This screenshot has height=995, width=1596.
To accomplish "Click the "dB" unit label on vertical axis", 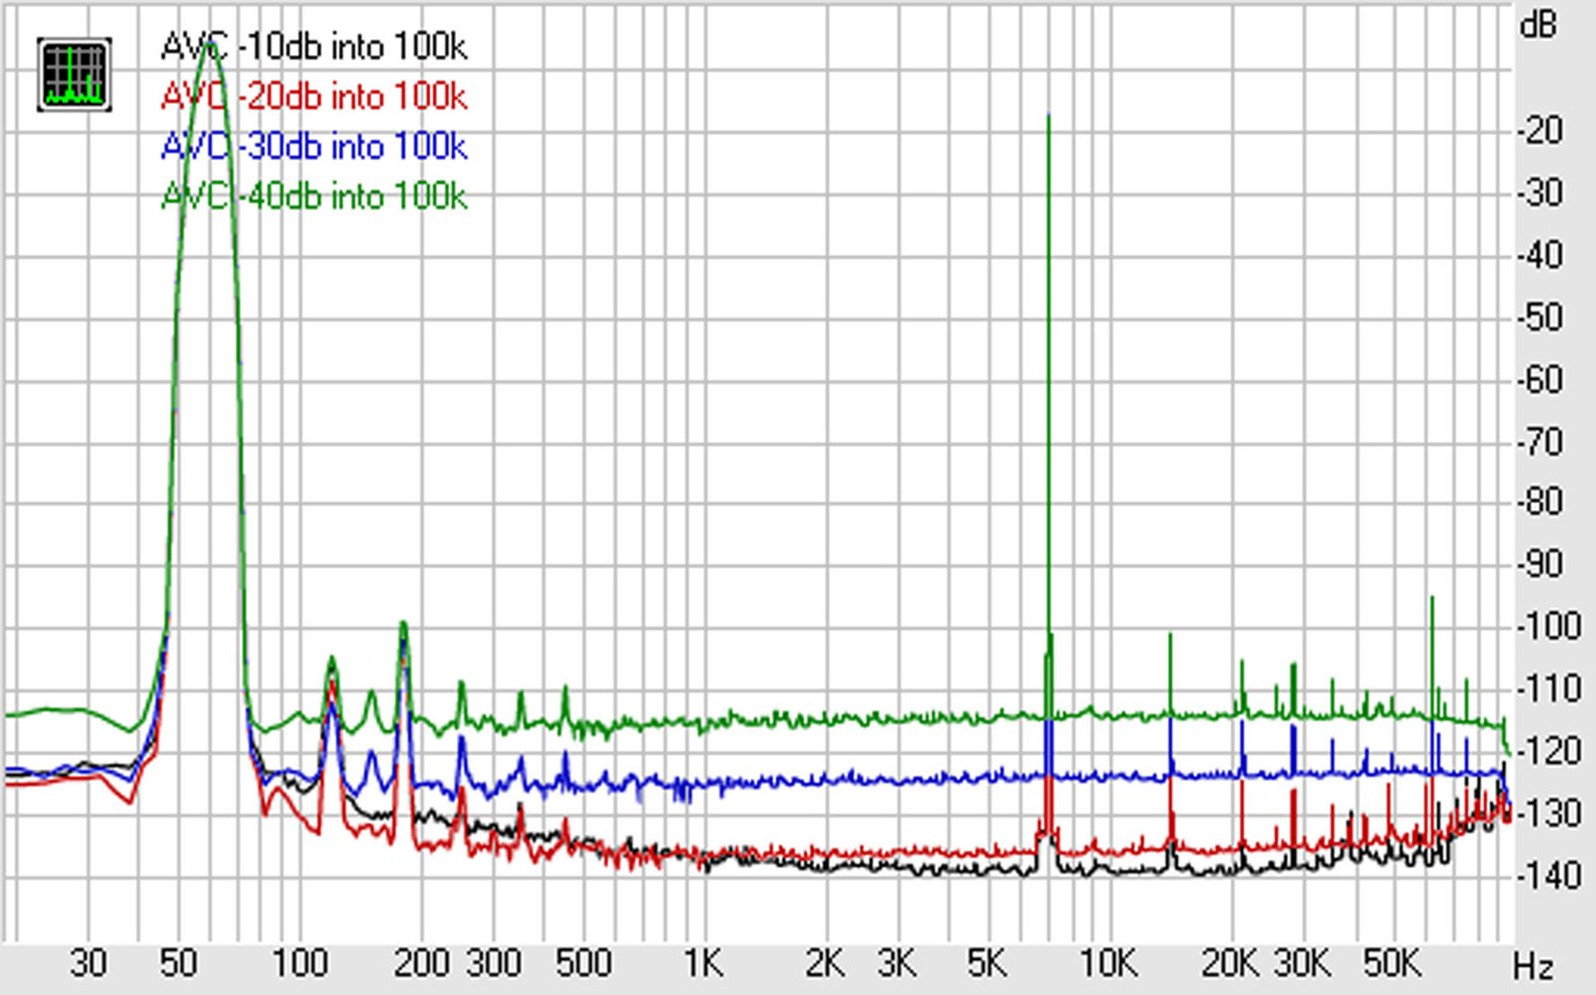I will point(1537,25).
